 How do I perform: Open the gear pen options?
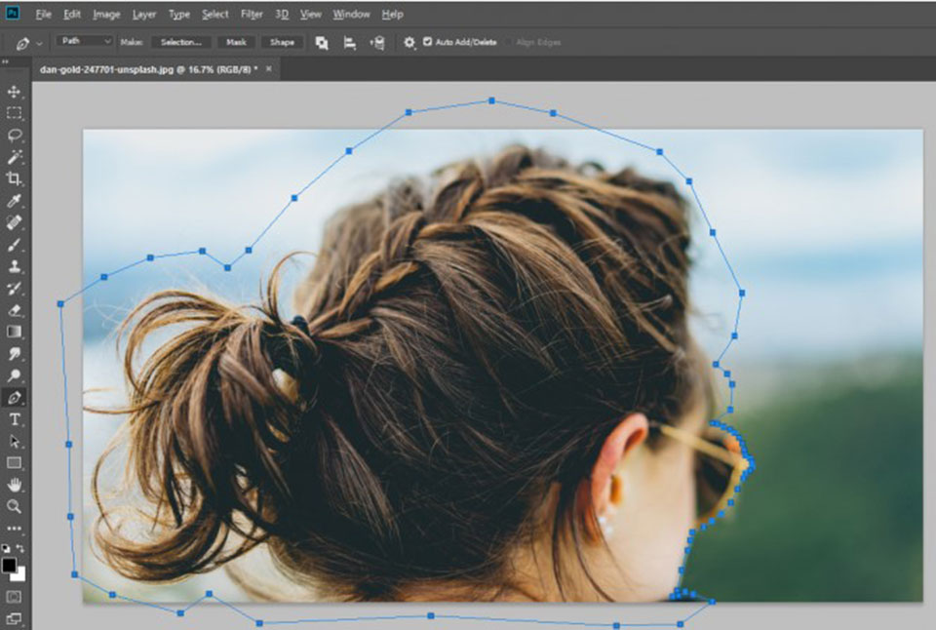(x=409, y=42)
